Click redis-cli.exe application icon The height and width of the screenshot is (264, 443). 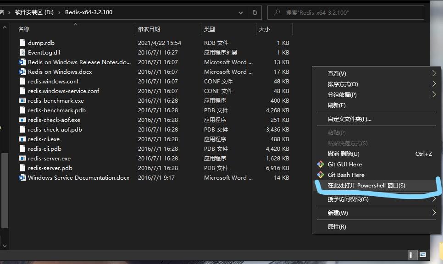click(22, 138)
